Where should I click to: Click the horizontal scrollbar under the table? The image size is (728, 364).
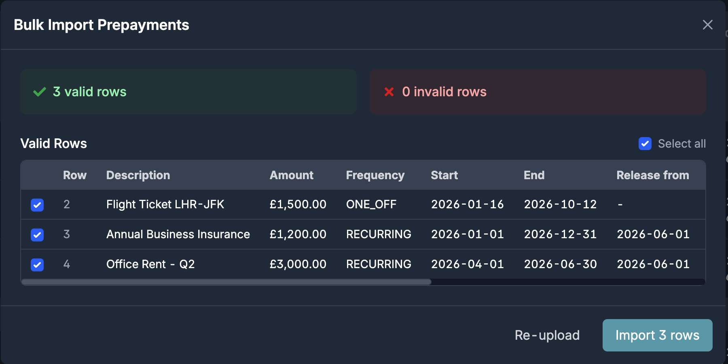pos(226,282)
